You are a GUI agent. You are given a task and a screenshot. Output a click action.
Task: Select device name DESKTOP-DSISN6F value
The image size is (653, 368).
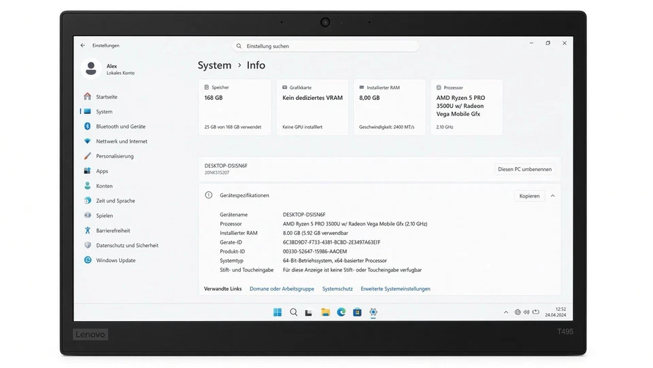304,215
